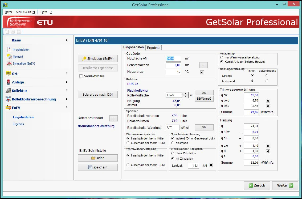The height and width of the screenshot is (199, 302).
Task: Click the Kollektorkreisberechnung section icon
Action: [x=8, y=99]
